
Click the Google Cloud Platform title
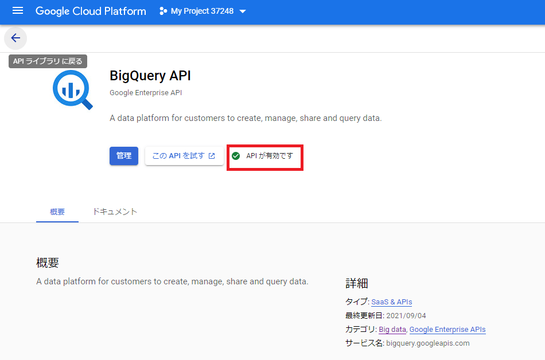coord(91,11)
